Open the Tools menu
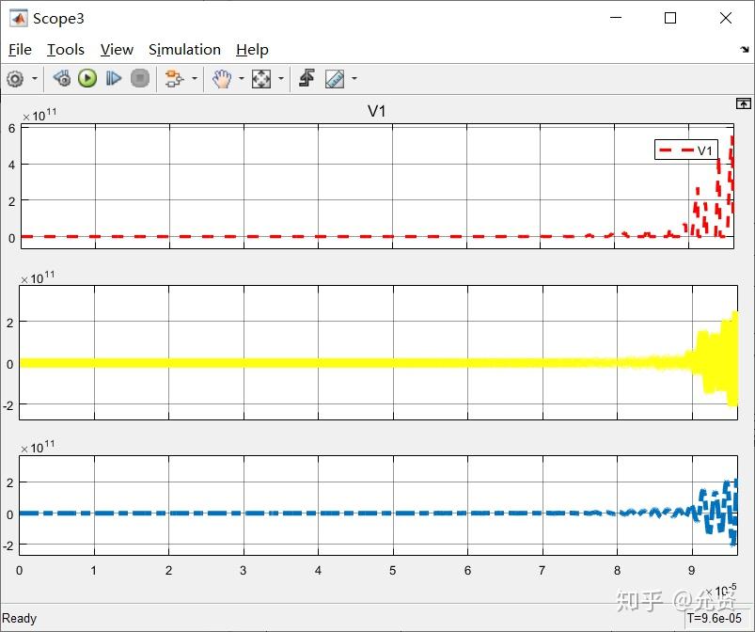This screenshot has width=755, height=632. tap(65, 49)
